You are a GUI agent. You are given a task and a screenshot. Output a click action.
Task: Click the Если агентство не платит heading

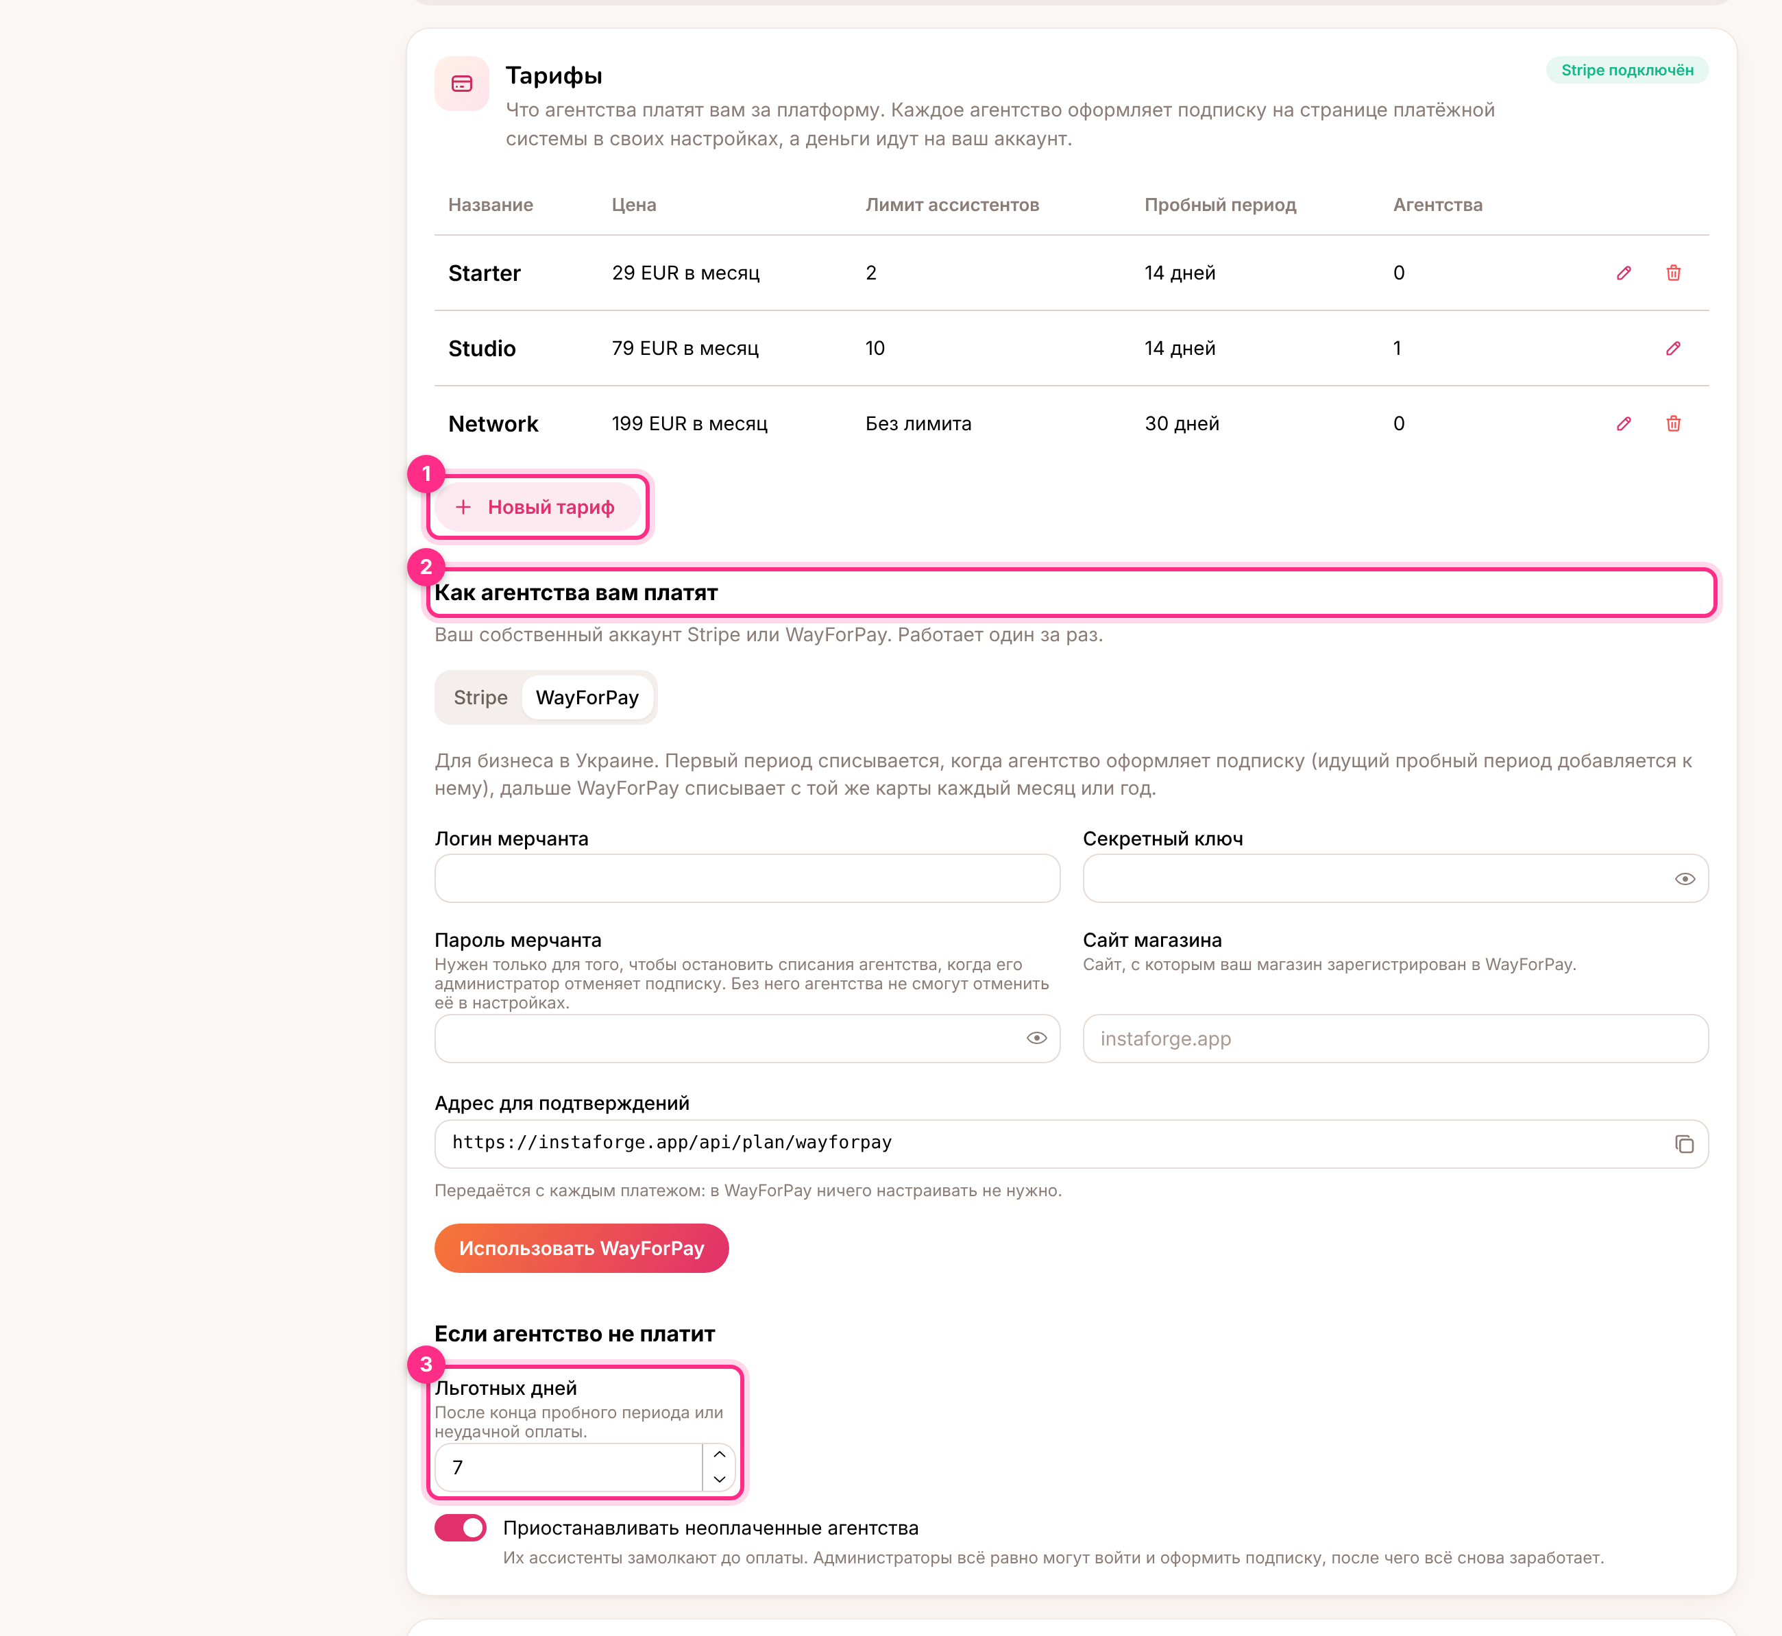[x=575, y=1334]
